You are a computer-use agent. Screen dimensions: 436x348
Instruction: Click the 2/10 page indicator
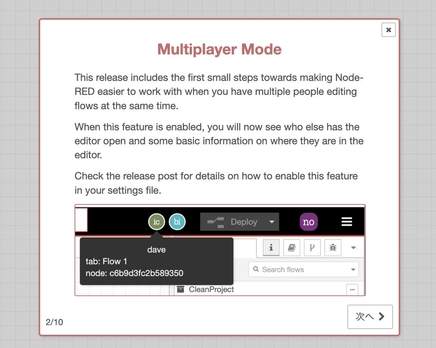pos(54,322)
